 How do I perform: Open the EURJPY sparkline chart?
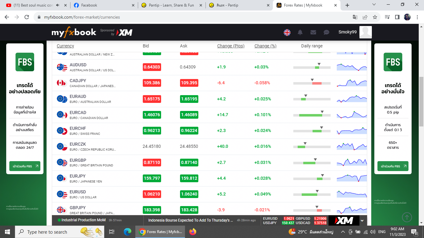[x=352, y=178]
